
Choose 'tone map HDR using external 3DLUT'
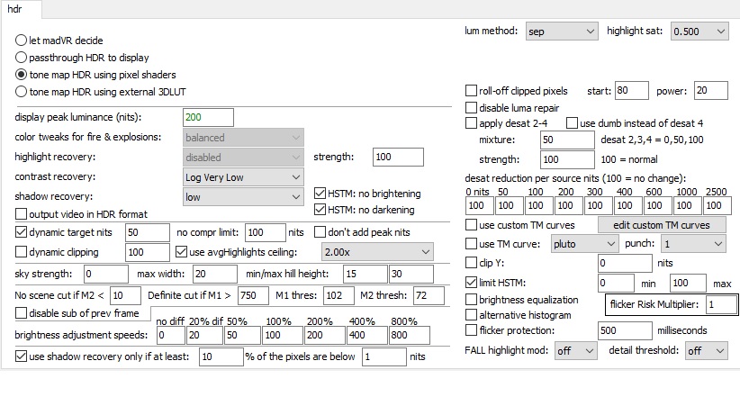pyautogui.click(x=21, y=91)
